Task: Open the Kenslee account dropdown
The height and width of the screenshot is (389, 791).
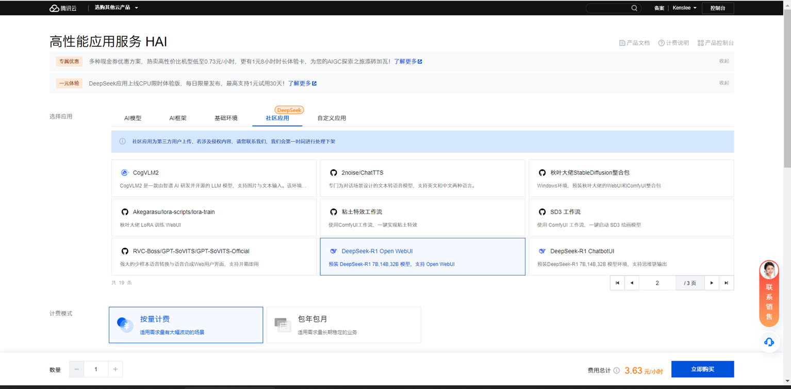Action: (x=684, y=8)
